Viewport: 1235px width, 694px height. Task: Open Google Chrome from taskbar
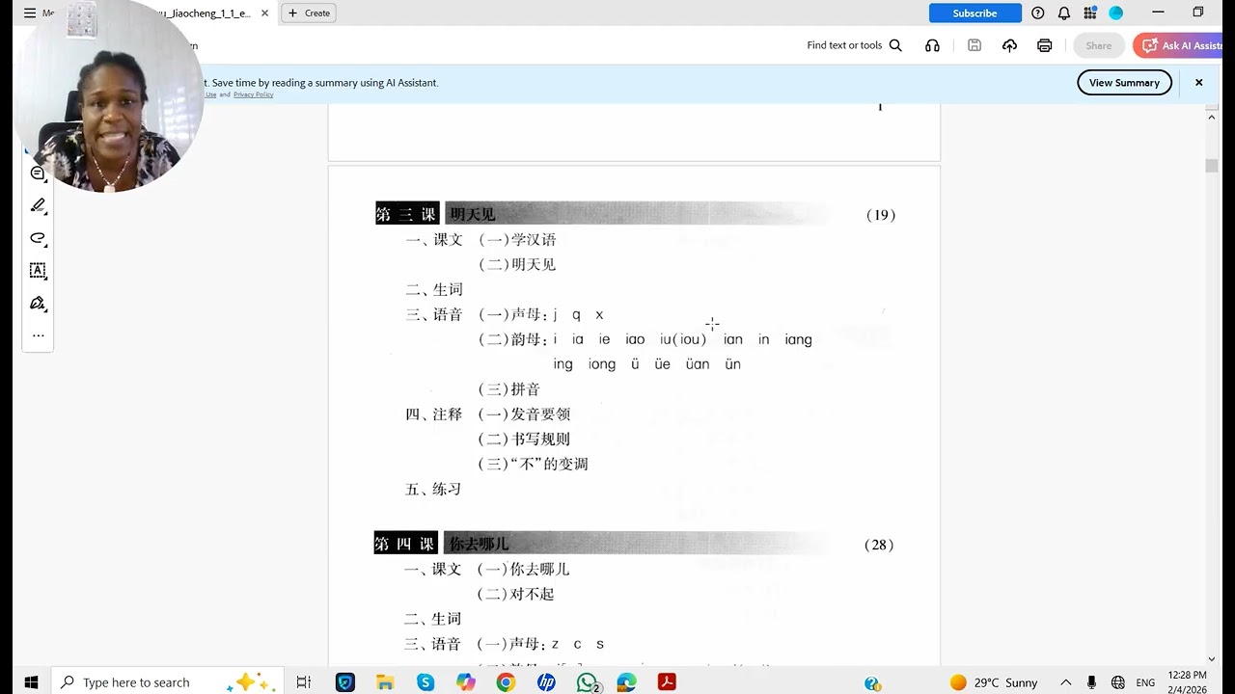tap(506, 682)
